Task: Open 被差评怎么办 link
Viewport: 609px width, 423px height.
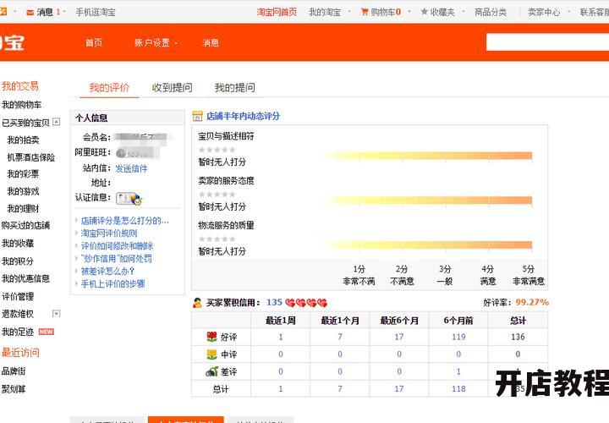Action: 107,271
